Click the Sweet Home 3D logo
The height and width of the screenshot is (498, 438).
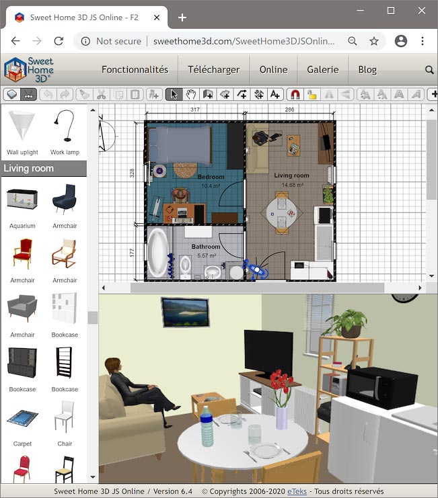(29, 69)
